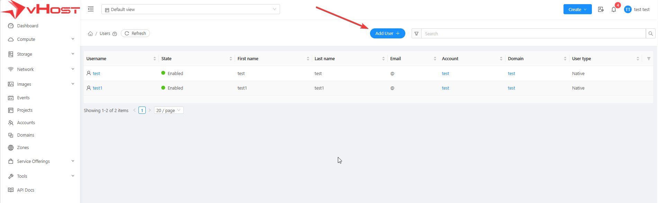Click the Add User button
The image size is (658, 203).
click(x=387, y=34)
